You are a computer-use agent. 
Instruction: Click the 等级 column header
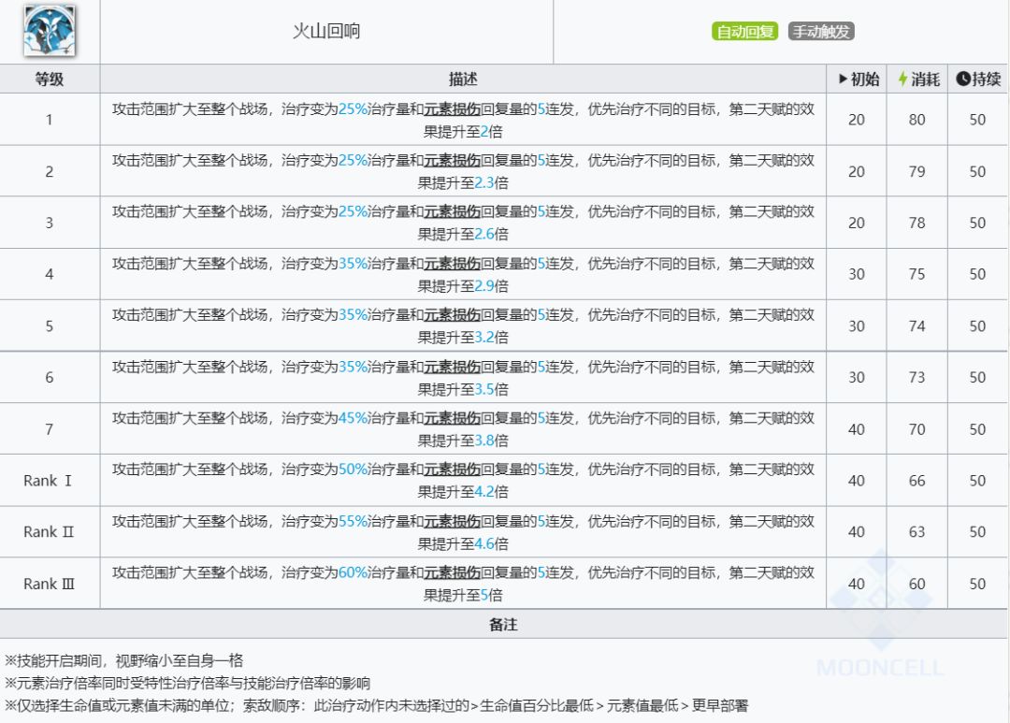pos(50,80)
